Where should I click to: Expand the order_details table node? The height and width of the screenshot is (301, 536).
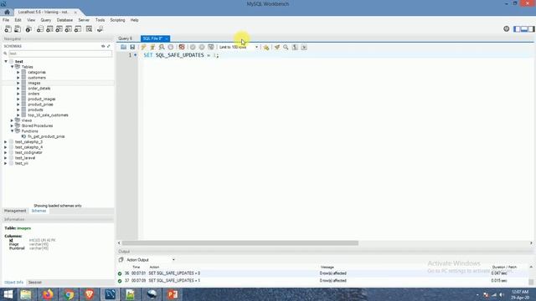pos(18,89)
